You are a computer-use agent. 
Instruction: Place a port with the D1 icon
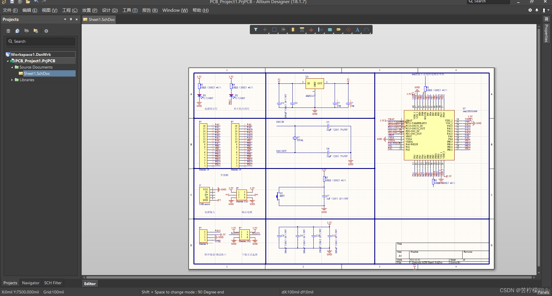339,30
